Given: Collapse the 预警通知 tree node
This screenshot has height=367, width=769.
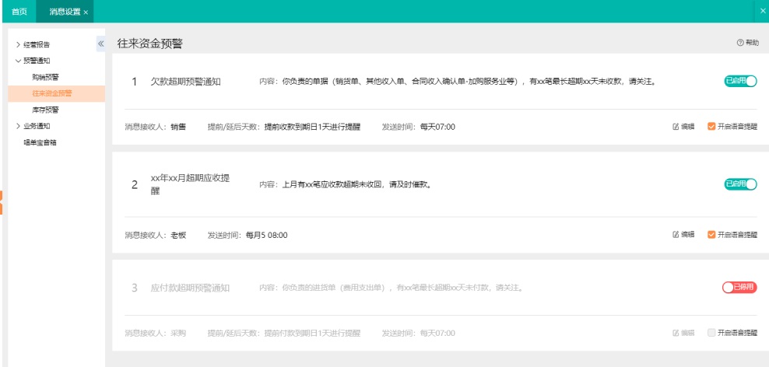Looking at the screenshot, I should pyautogui.click(x=18, y=61).
